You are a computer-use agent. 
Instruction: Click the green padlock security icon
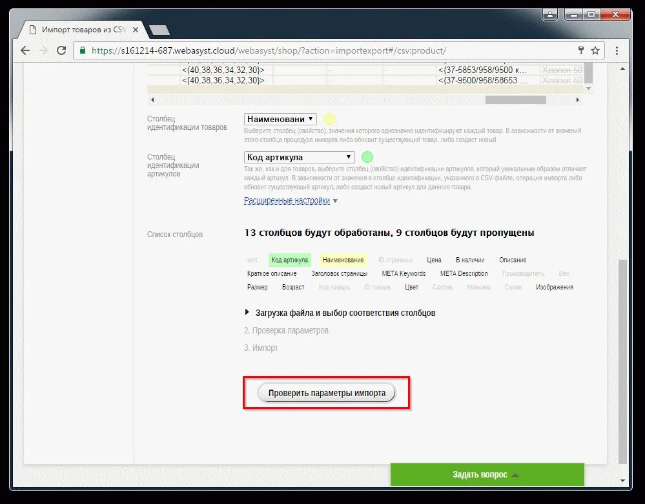[83, 50]
